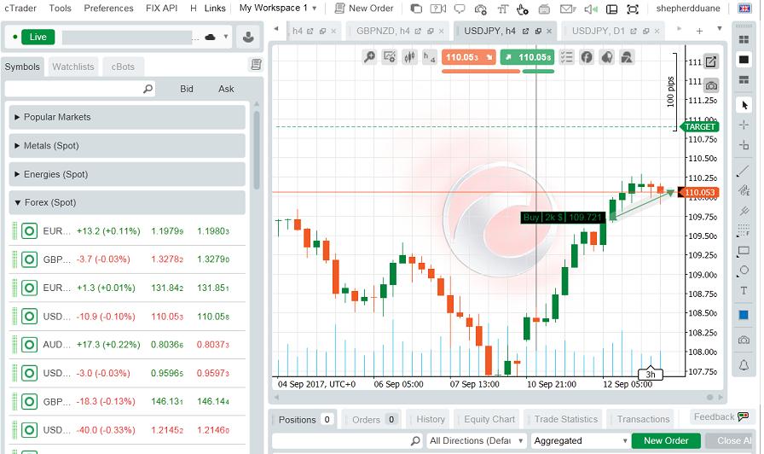Screen dimensions: 764x454
Task: Click the New Order toolbar button
Action: [364, 9]
